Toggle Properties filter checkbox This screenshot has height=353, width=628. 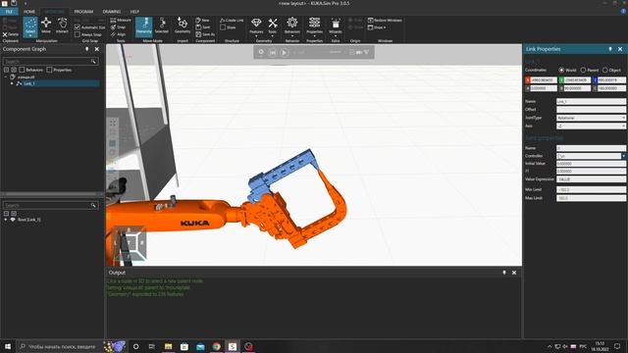click(x=49, y=70)
